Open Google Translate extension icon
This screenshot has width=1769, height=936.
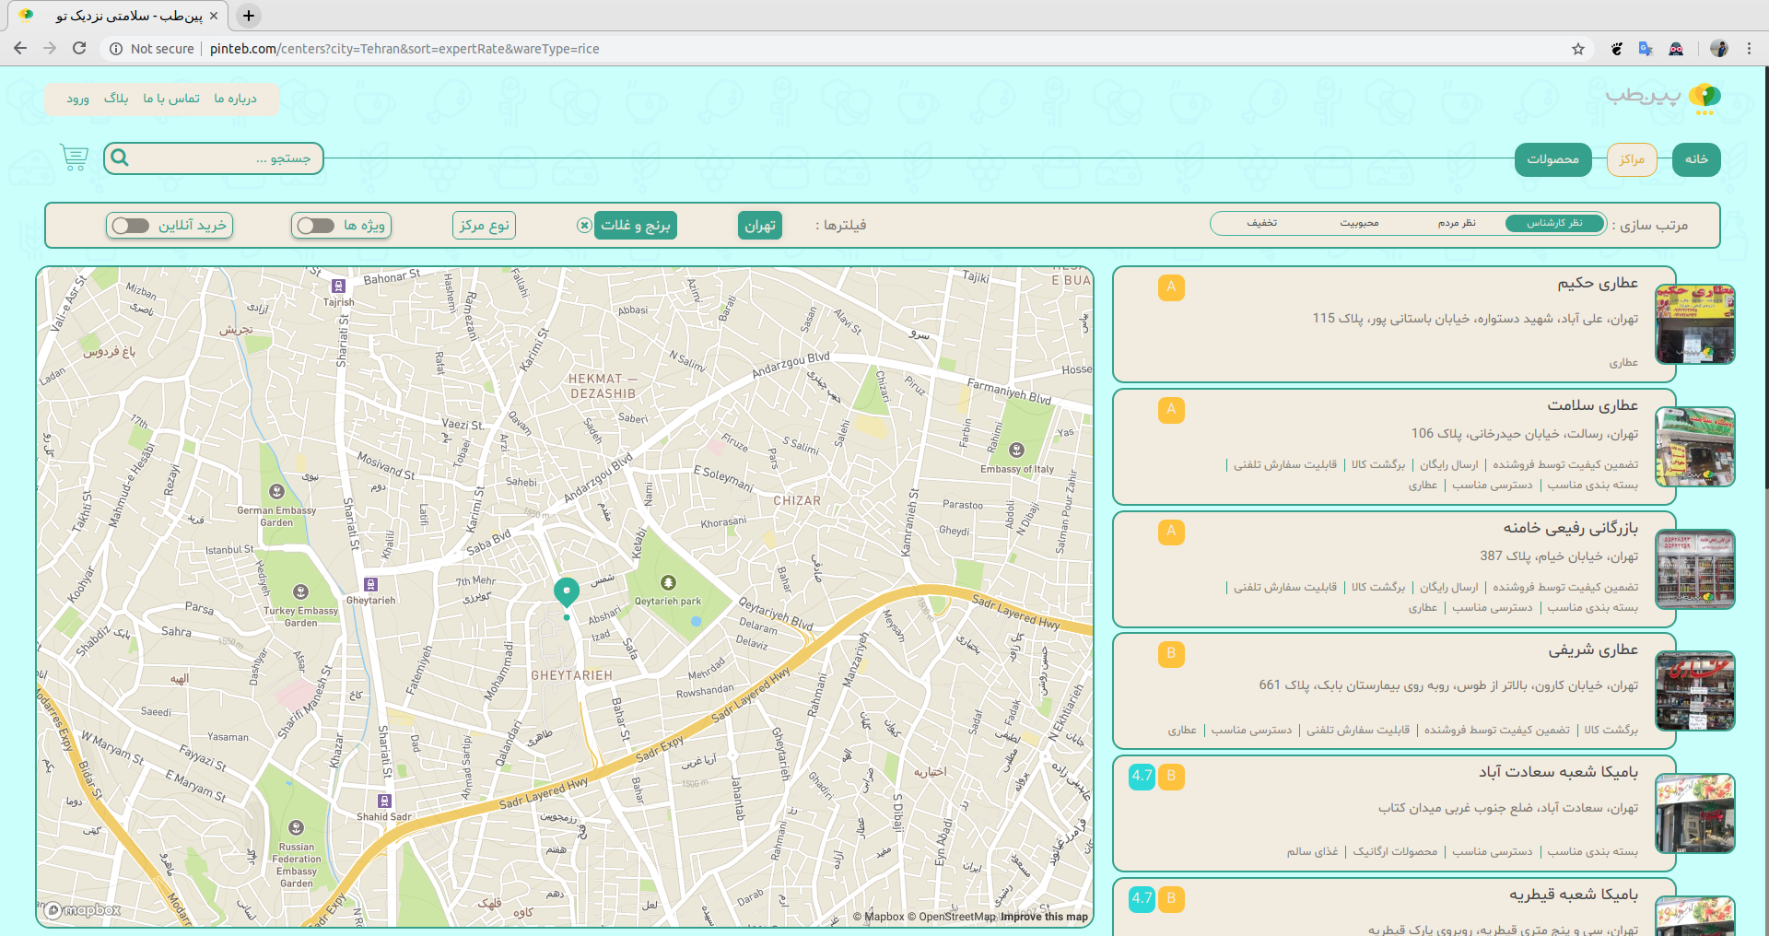(1646, 49)
